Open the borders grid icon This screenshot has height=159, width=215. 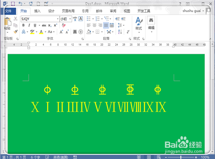(x=98, y=32)
